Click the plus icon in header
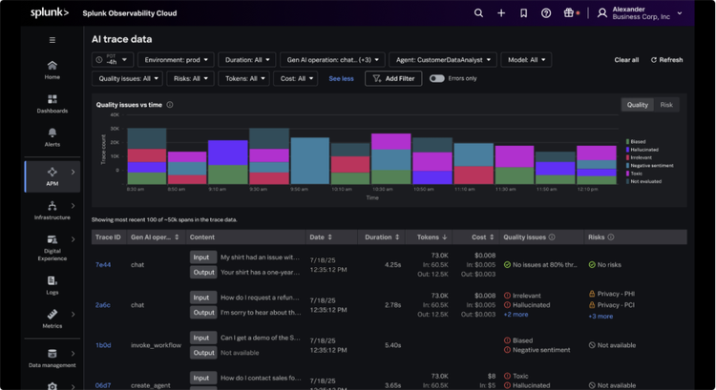Image resolution: width=716 pixels, height=390 pixels. click(x=501, y=13)
